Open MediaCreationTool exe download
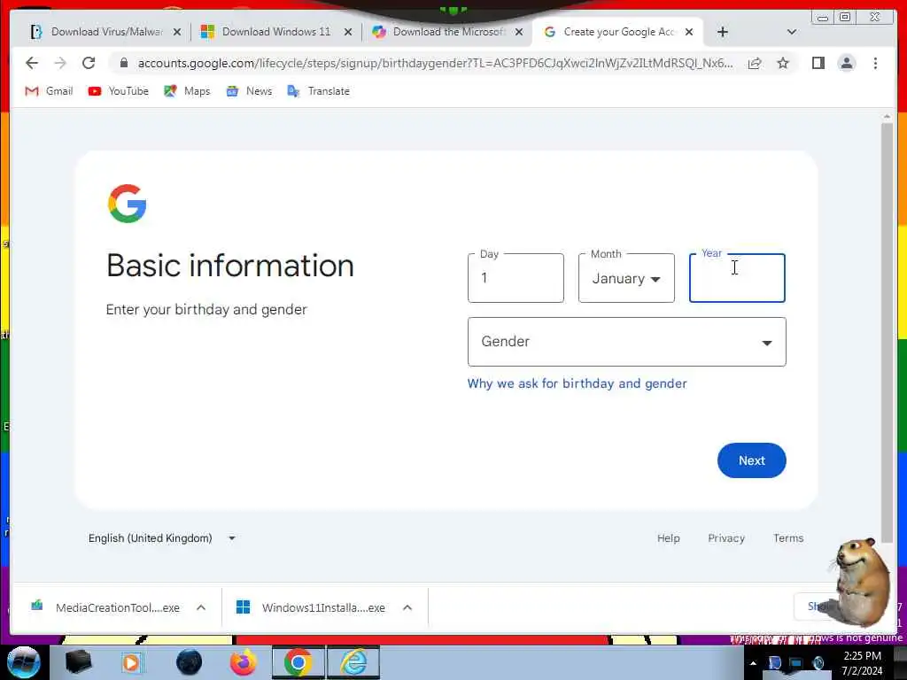 click(105, 607)
